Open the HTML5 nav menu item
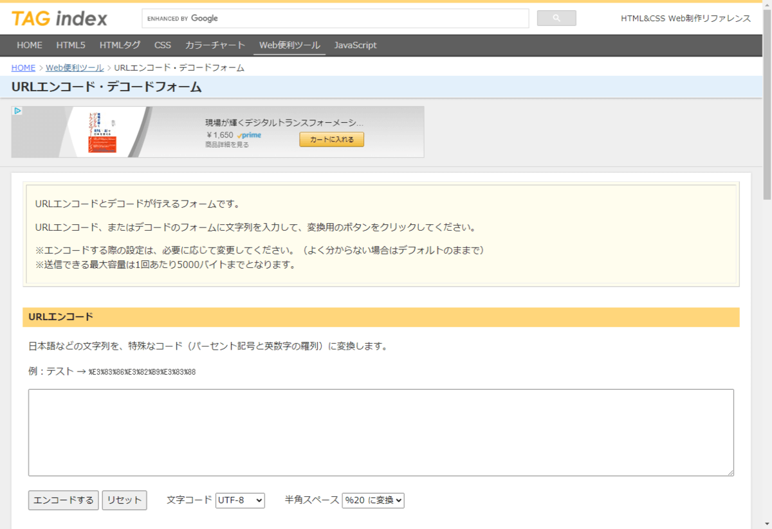This screenshot has width=772, height=529. tap(71, 45)
